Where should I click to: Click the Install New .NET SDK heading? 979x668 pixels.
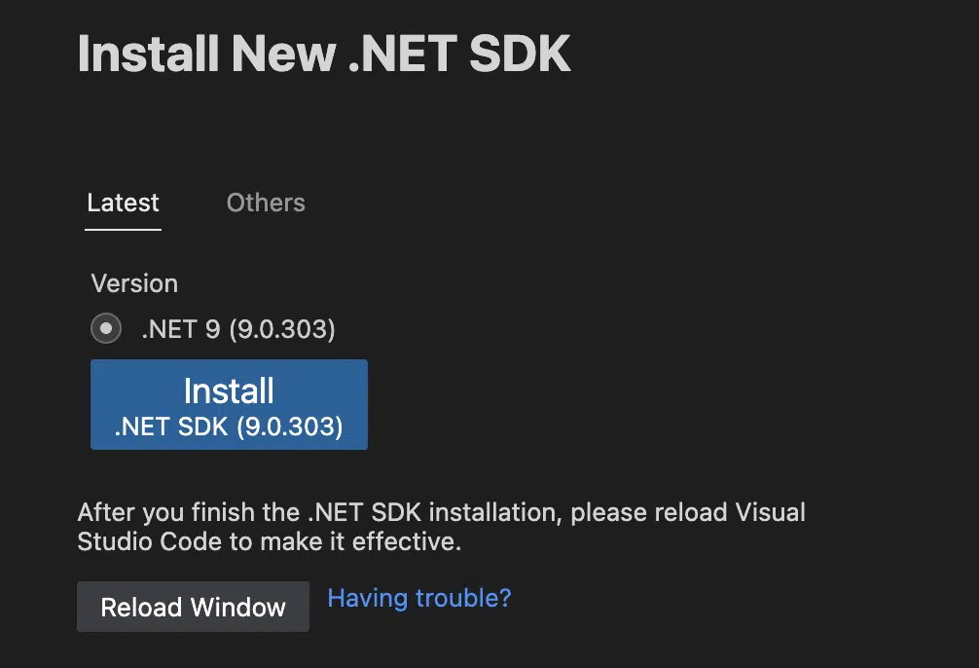tap(324, 54)
